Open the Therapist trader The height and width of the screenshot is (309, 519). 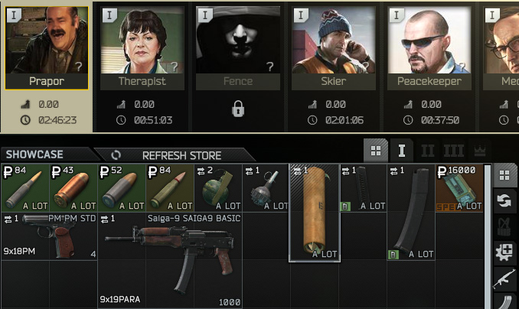click(142, 48)
